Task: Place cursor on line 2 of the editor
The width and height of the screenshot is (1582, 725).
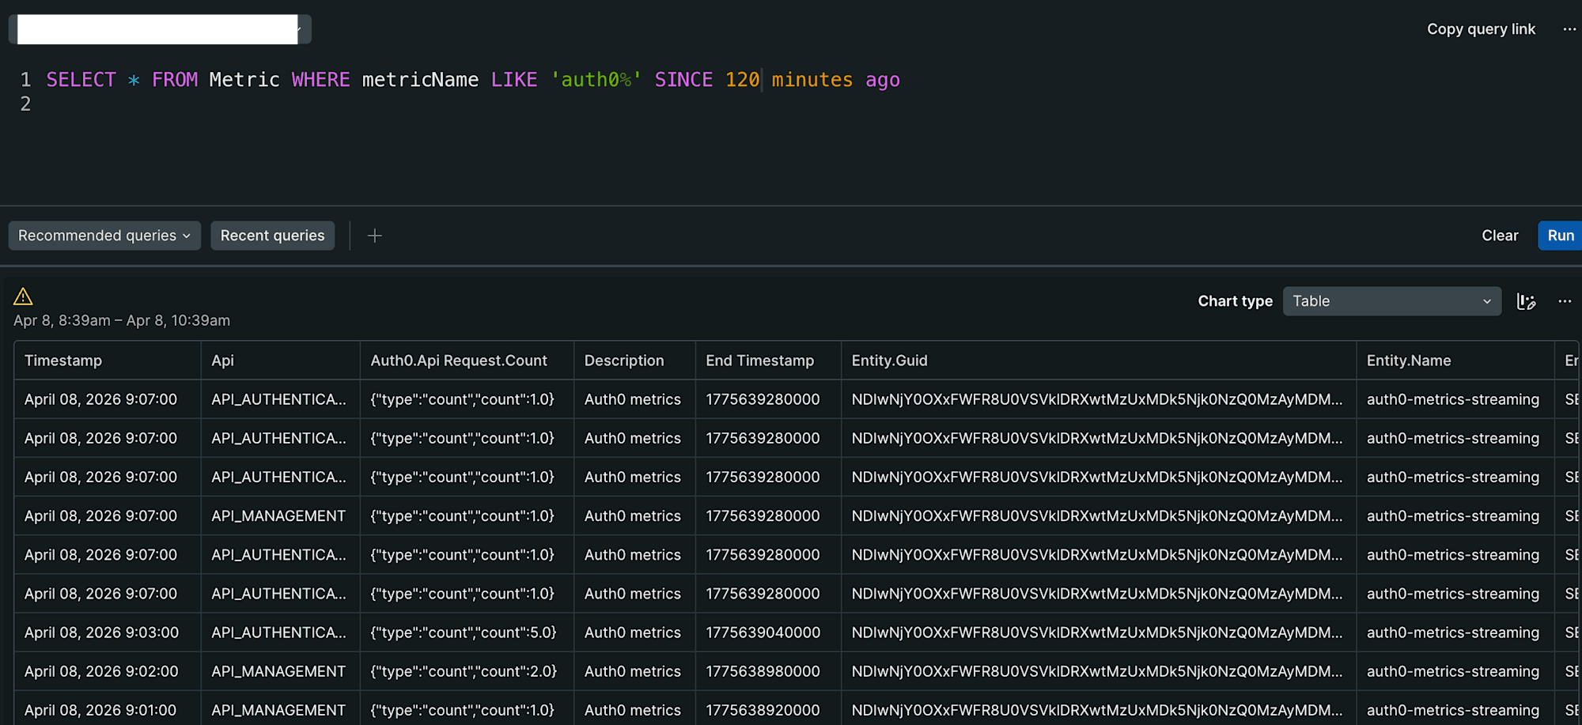Action: [x=79, y=104]
